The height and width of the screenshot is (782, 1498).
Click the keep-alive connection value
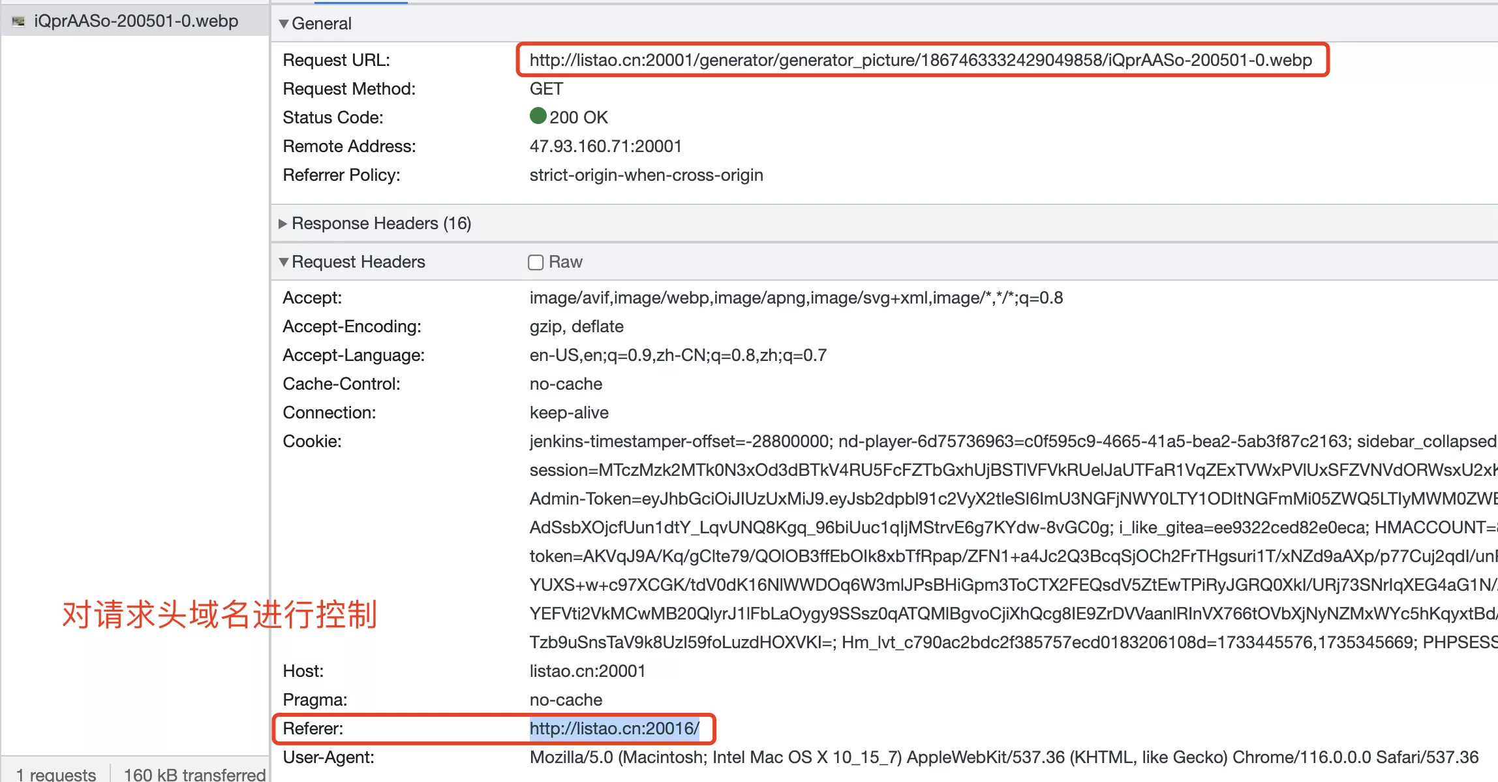(x=569, y=413)
